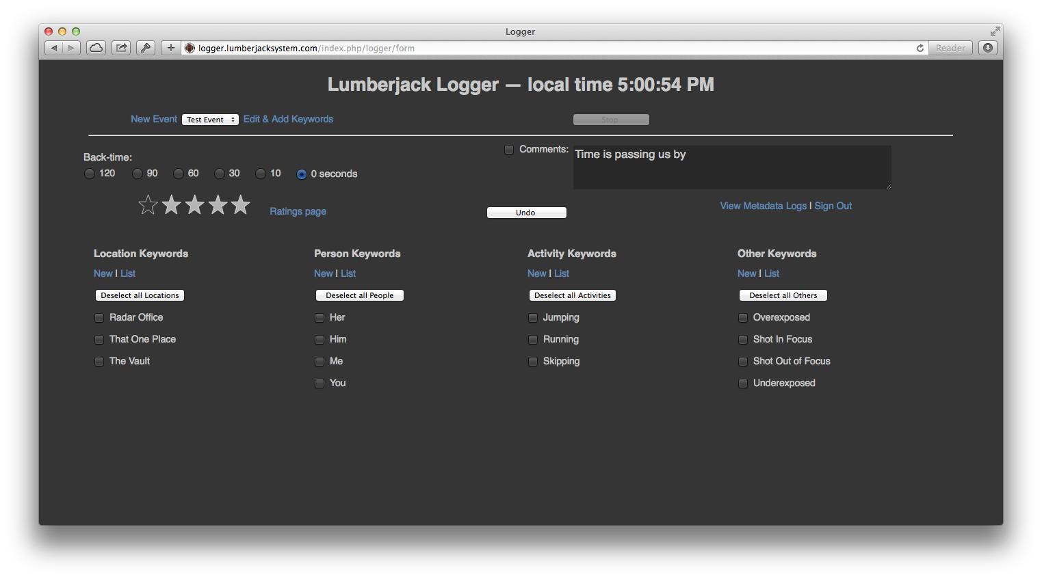Select the 30 seconds back-time option

click(220, 173)
